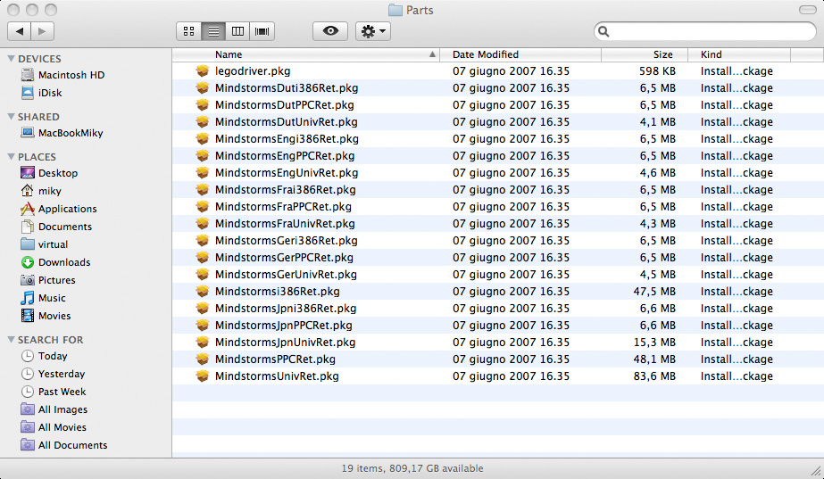The width and height of the screenshot is (824, 479).
Task: Collapse the DEVICES section
Action: click(11, 59)
